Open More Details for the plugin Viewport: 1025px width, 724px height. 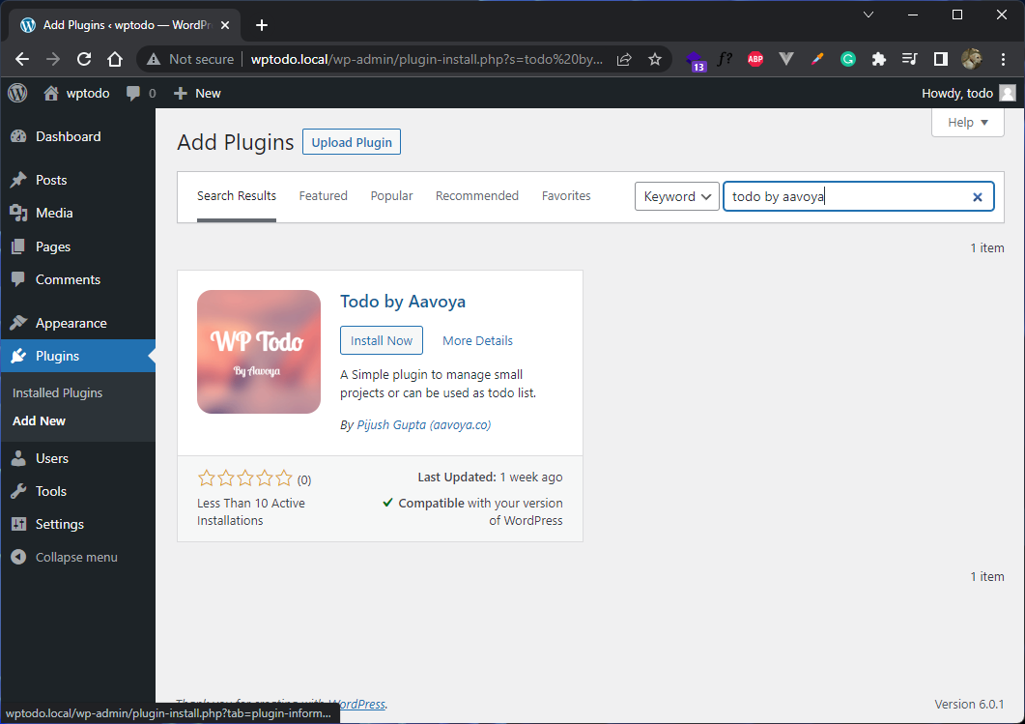477,341
